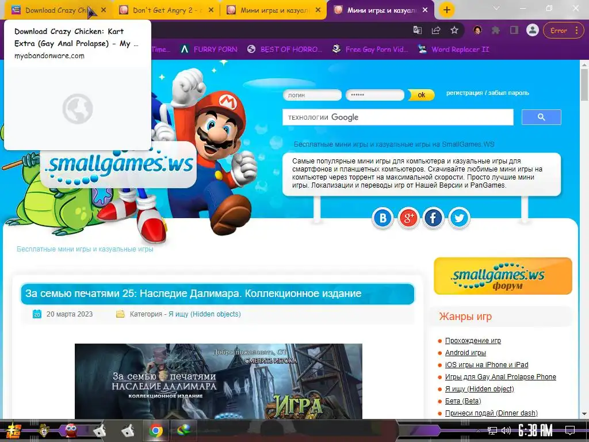This screenshot has height=442, width=589.
Task: Open the smallgames.ws форум banner
Action: pos(503,276)
